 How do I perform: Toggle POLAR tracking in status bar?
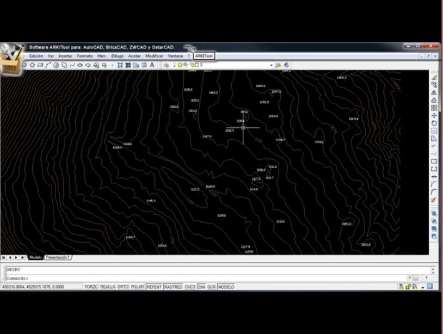pos(137,287)
